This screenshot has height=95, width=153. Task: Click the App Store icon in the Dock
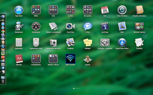point(3,24)
